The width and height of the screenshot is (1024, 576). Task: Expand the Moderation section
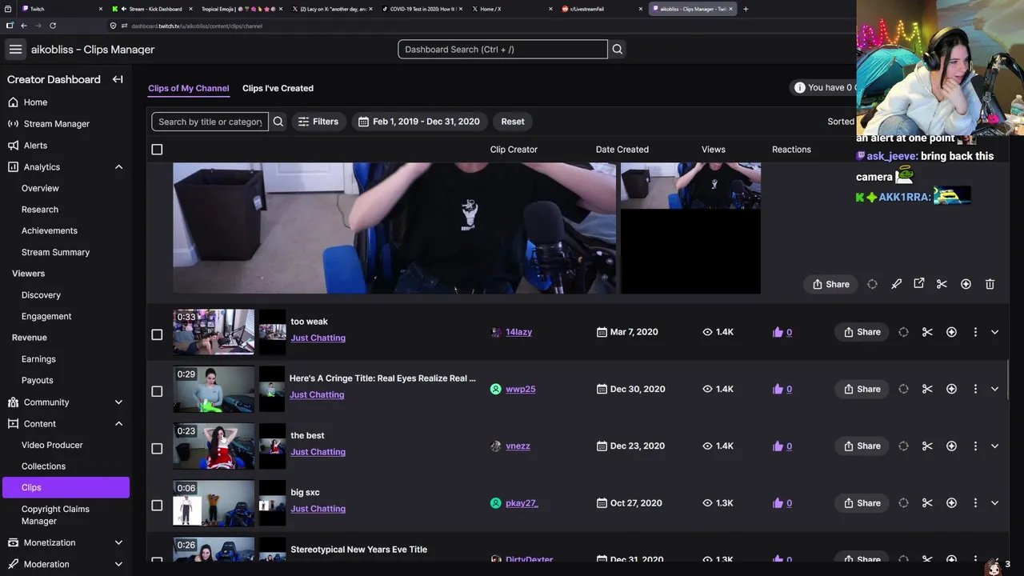[x=118, y=564]
